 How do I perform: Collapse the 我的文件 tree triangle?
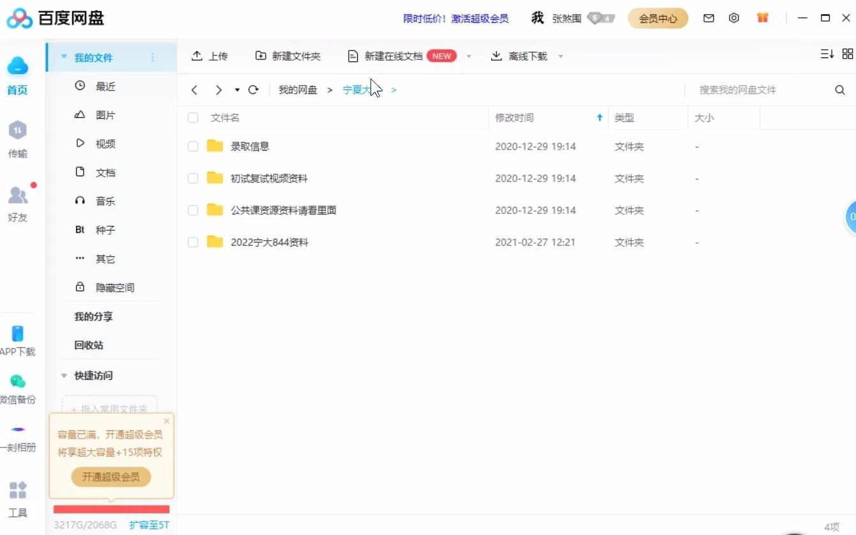(x=64, y=57)
